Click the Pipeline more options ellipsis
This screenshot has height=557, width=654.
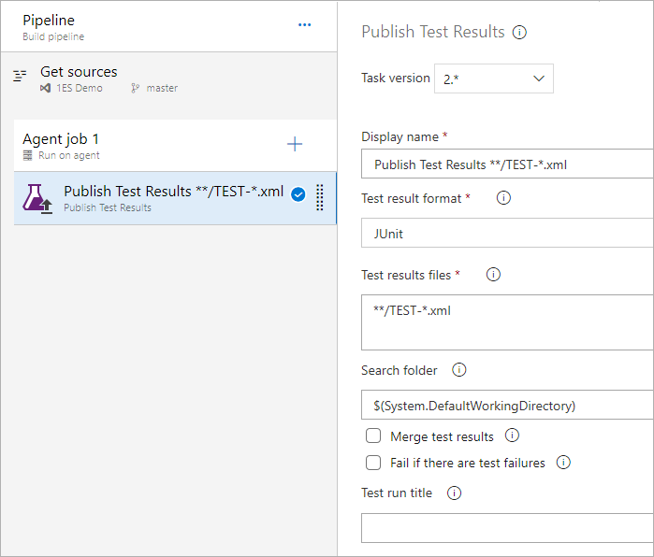click(304, 25)
